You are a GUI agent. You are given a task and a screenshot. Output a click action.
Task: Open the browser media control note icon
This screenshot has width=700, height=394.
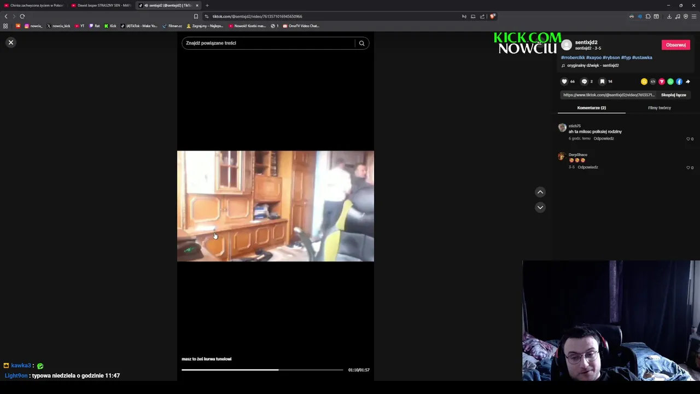[x=678, y=16]
